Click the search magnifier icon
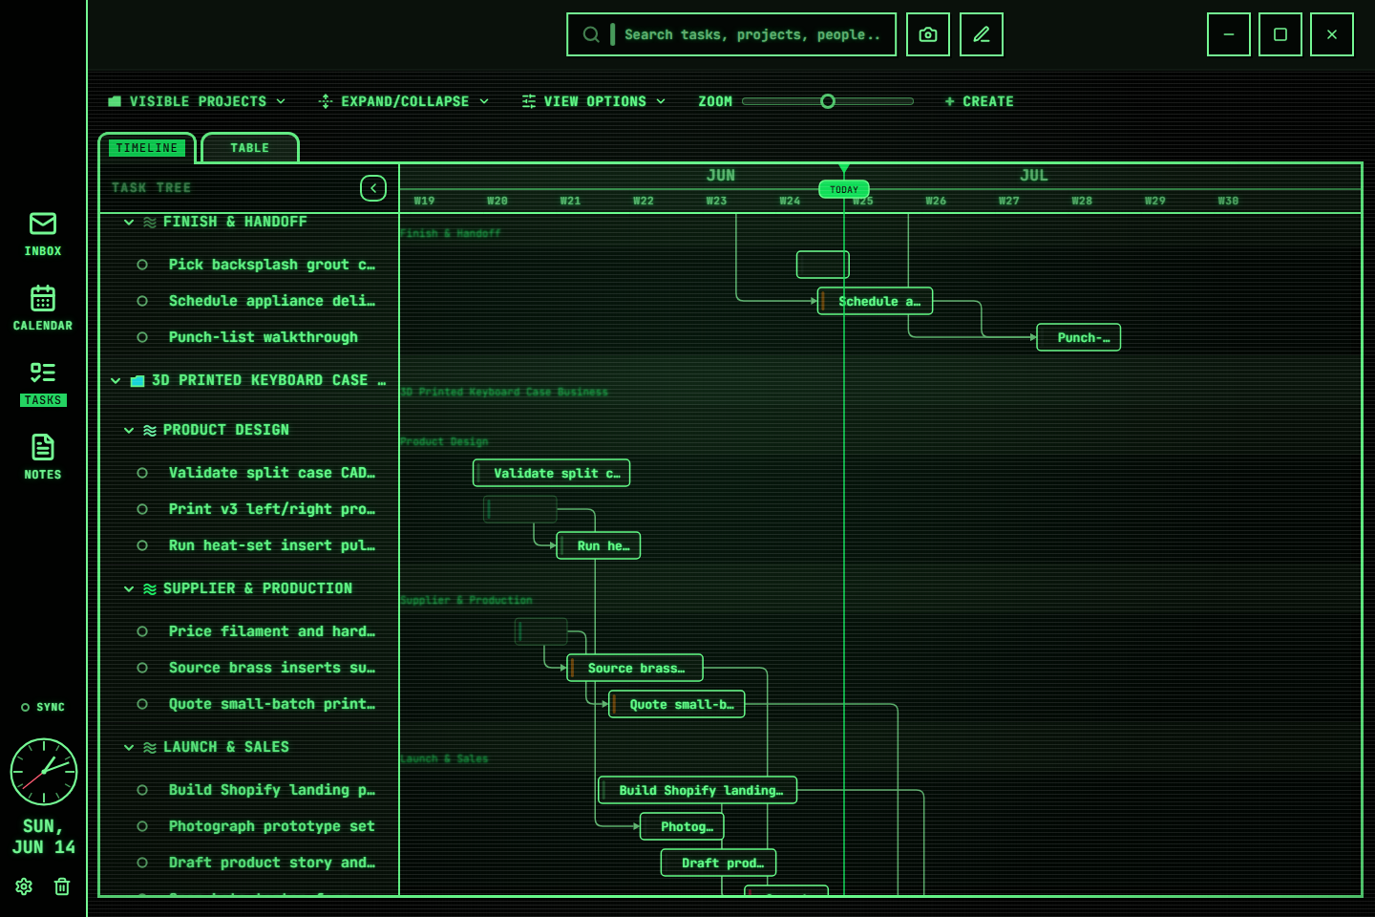Screen dimensions: 1375x917 point(591,34)
